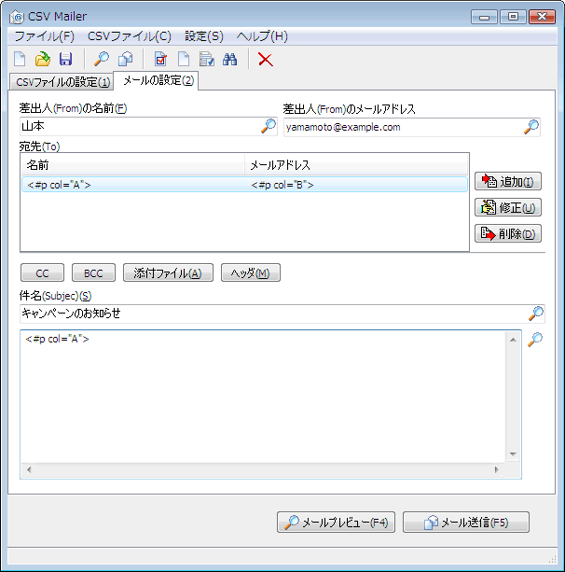Save using the floppy disk icon
This screenshot has width=565, height=572.
[65, 60]
